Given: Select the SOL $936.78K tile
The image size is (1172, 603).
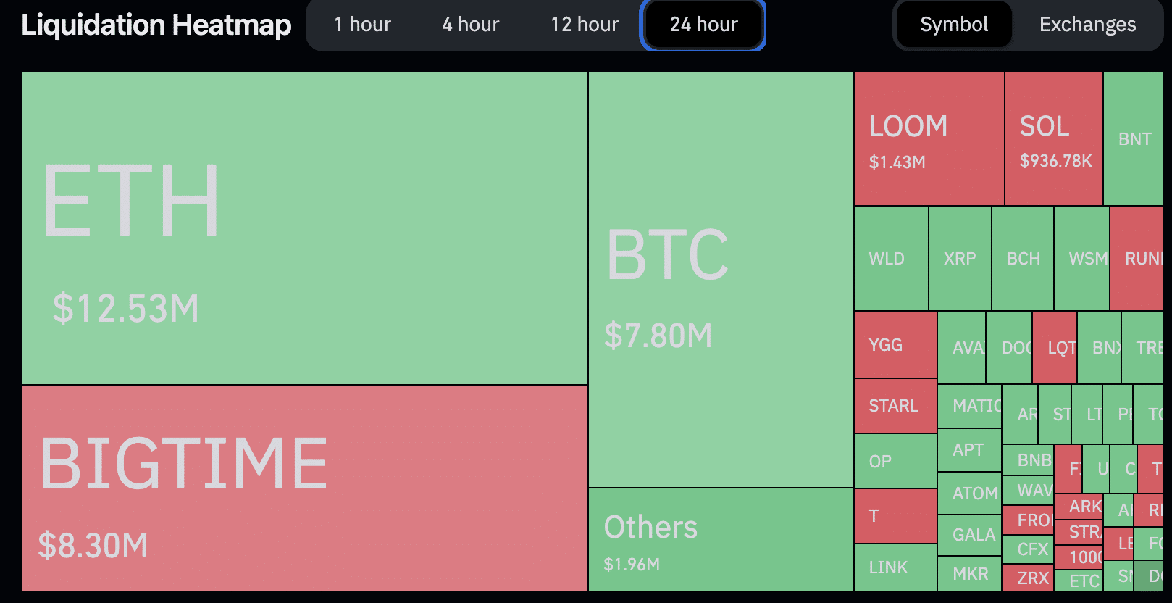Looking at the screenshot, I should 1054,139.
